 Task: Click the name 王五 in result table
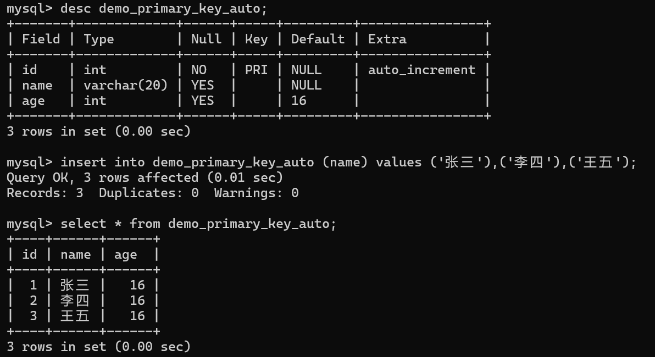(75, 316)
